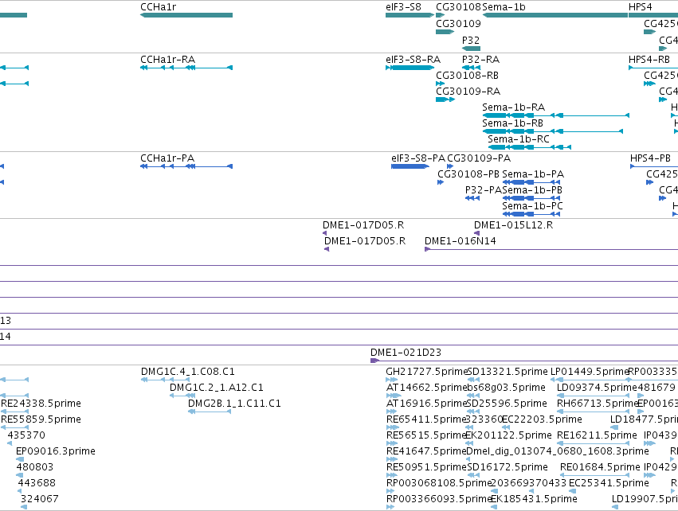Open the RE16211.5prime EST
678x511 pixels.
coord(593,443)
